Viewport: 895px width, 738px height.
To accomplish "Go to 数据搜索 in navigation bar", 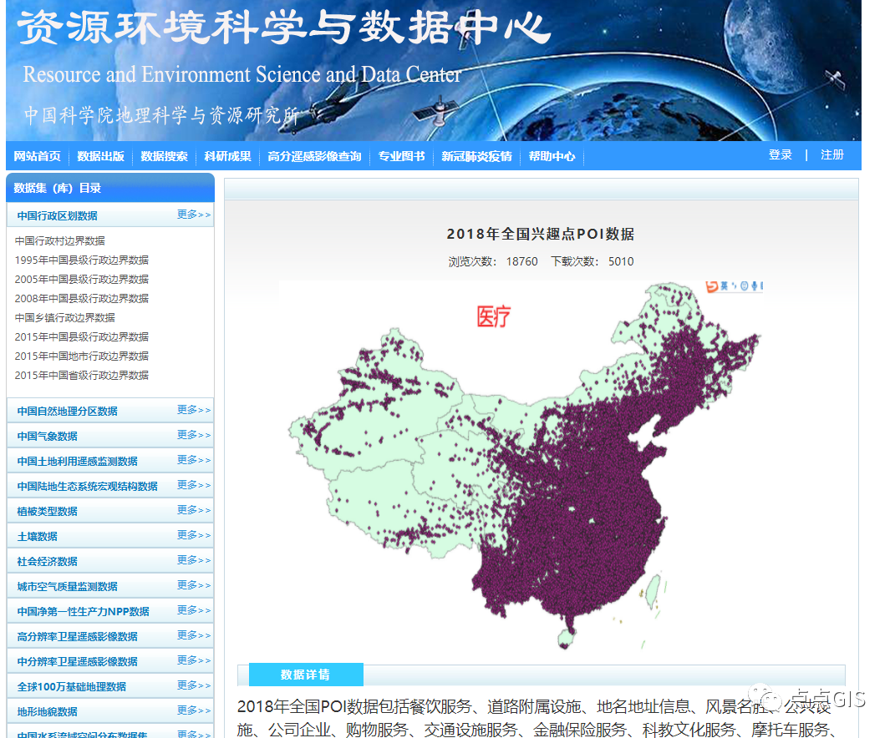I will click(x=164, y=156).
